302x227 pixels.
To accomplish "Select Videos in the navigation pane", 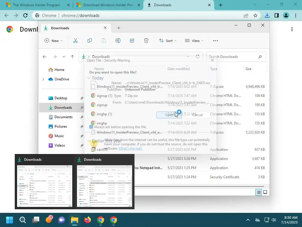I will coord(60,145).
